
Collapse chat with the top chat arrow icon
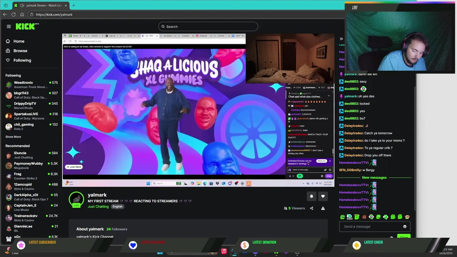click(x=341, y=39)
